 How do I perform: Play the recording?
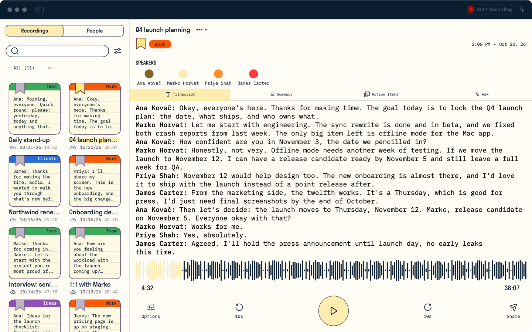[333, 311]
